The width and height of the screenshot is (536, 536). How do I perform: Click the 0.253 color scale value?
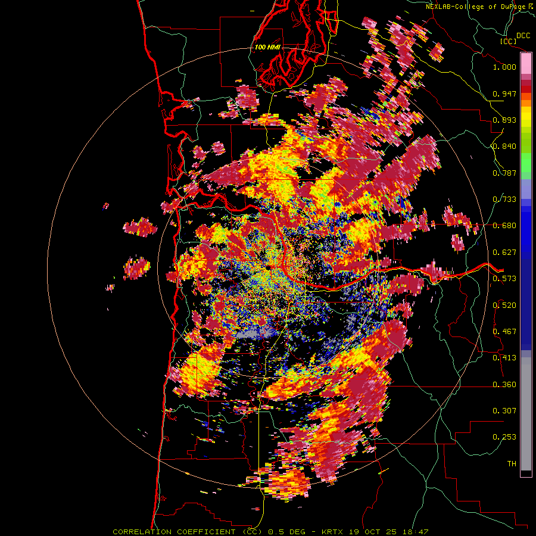pyautogui.click(x=504, y=437)
